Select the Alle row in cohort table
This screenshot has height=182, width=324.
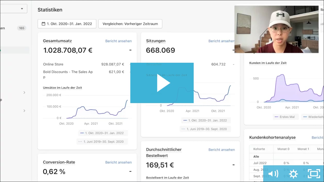(x=286, y=157)
